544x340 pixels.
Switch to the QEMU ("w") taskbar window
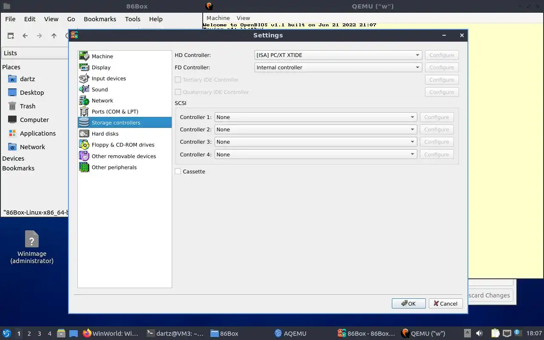pos(423,334)
